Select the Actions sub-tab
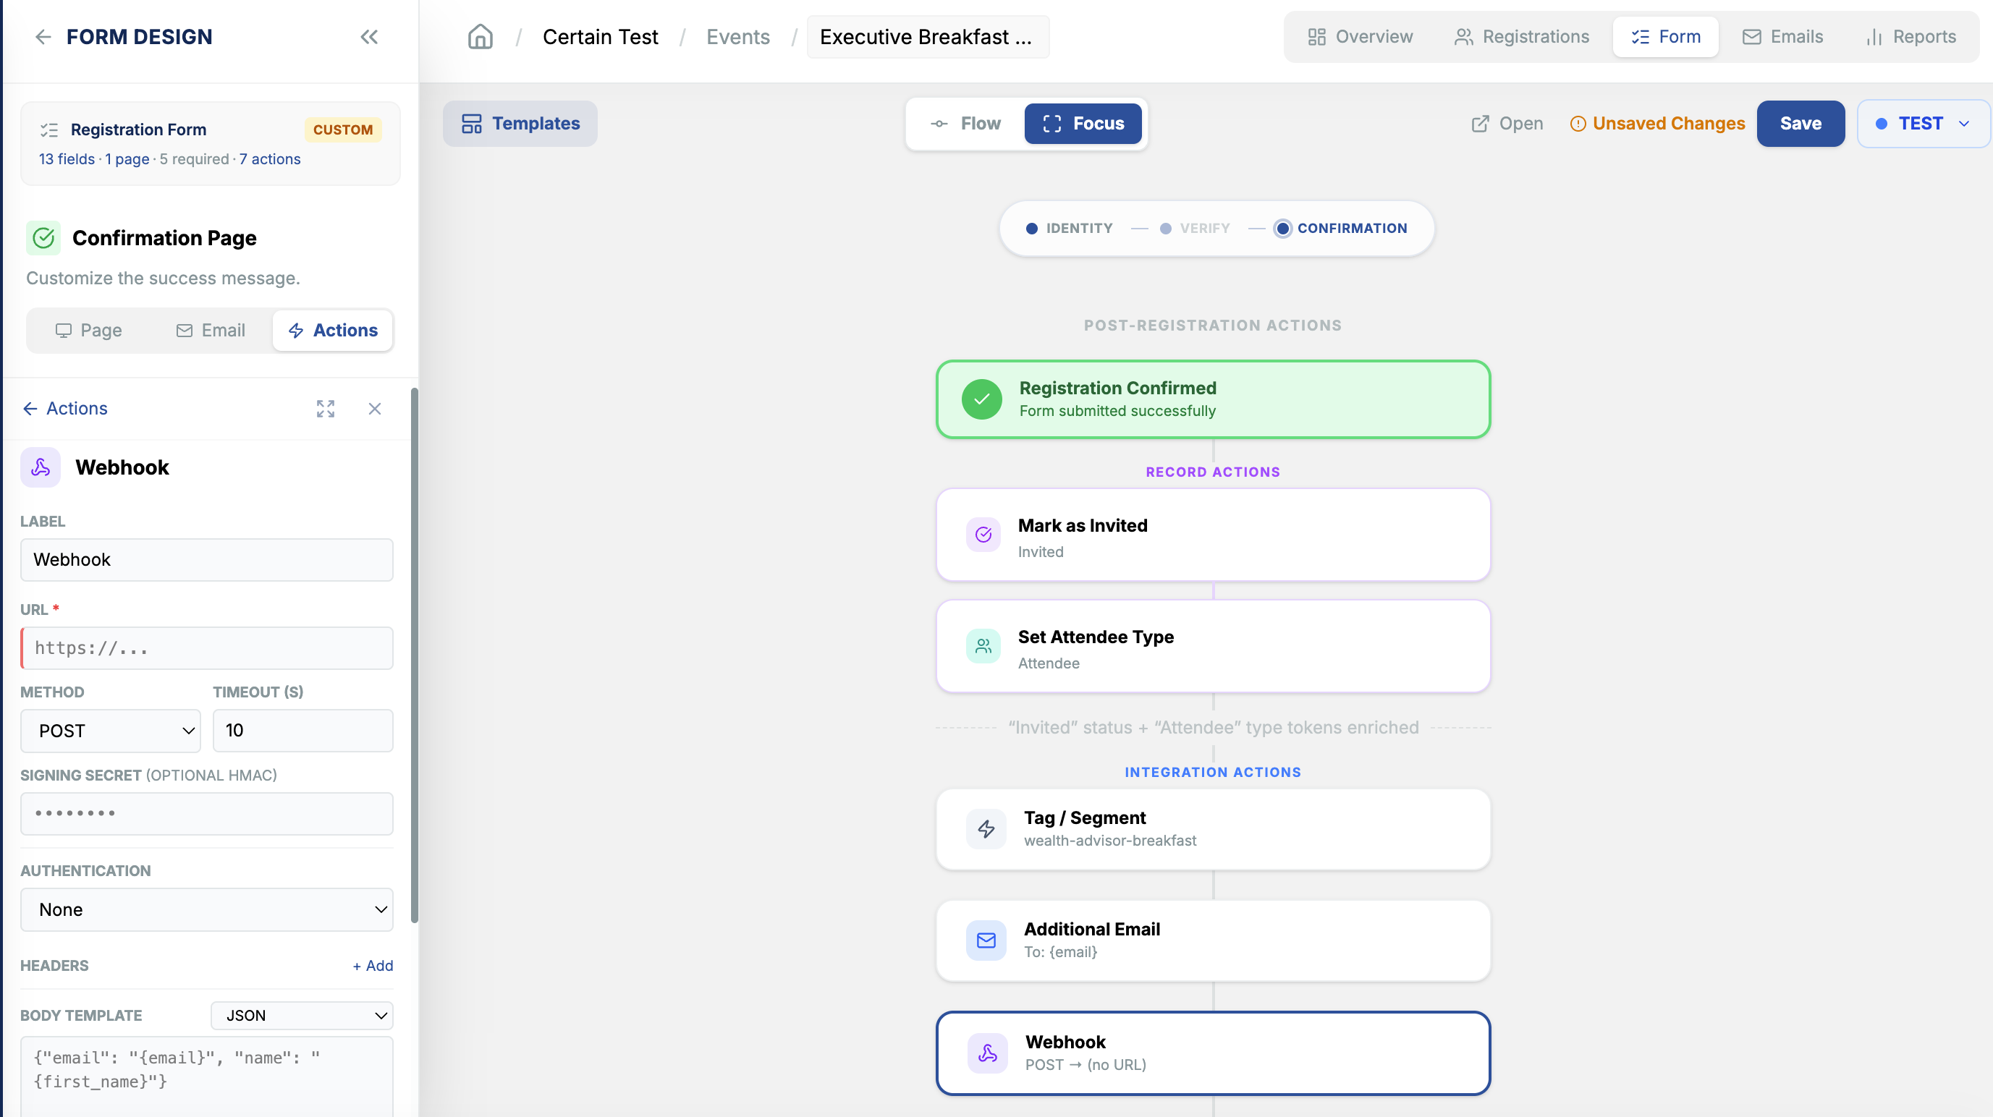Viewport: 1993px width, 1117px height. tap(333, 331)
